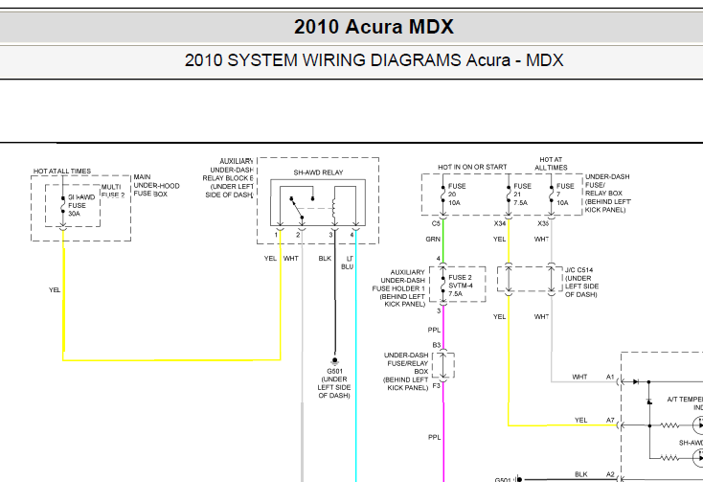The height and width of the screenshot is (482, 703).
Task: Click "G501 (UNDER LEFT SIDE OF DASH)" label
Action: (x=334, y=383)
